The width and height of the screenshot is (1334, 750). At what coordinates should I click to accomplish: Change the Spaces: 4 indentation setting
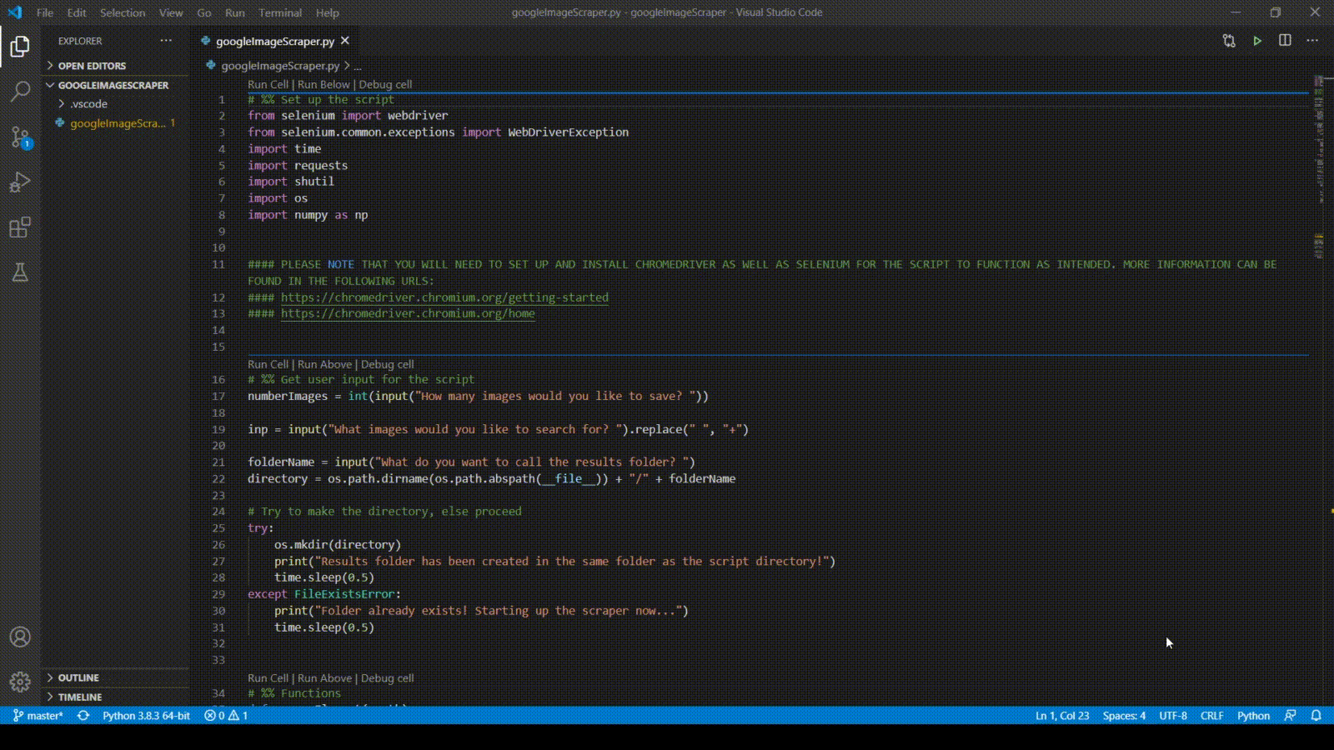(x=1124, y=716)
